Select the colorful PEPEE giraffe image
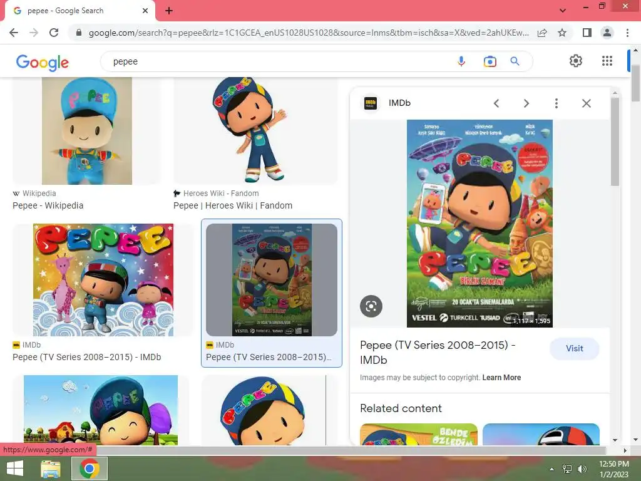This screenshot has height=481, width=641. [103, 280]
